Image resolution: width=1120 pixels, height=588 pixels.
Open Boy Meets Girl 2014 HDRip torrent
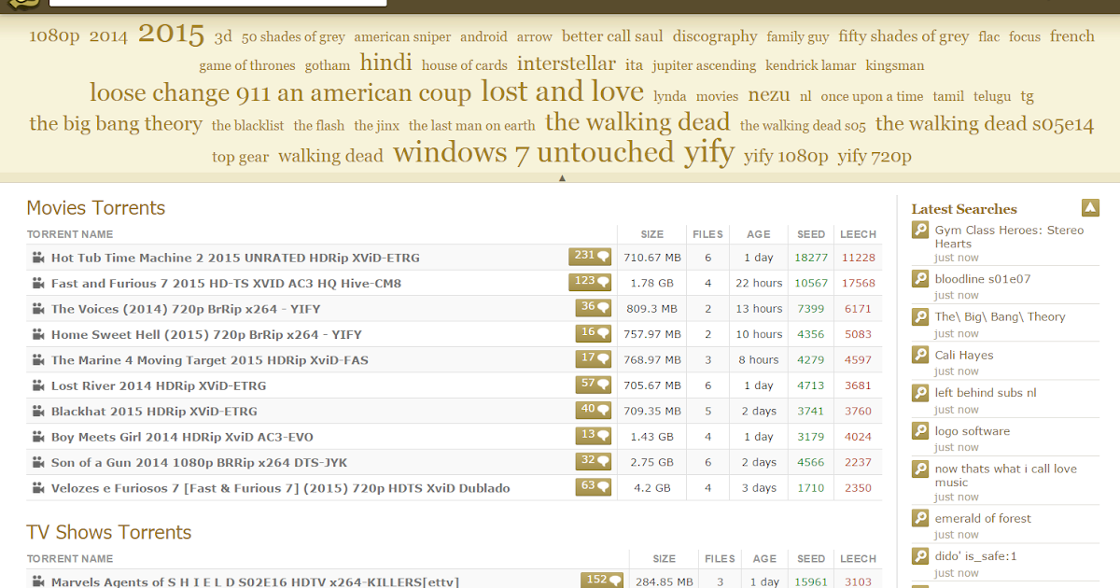[x=182, y=437]
